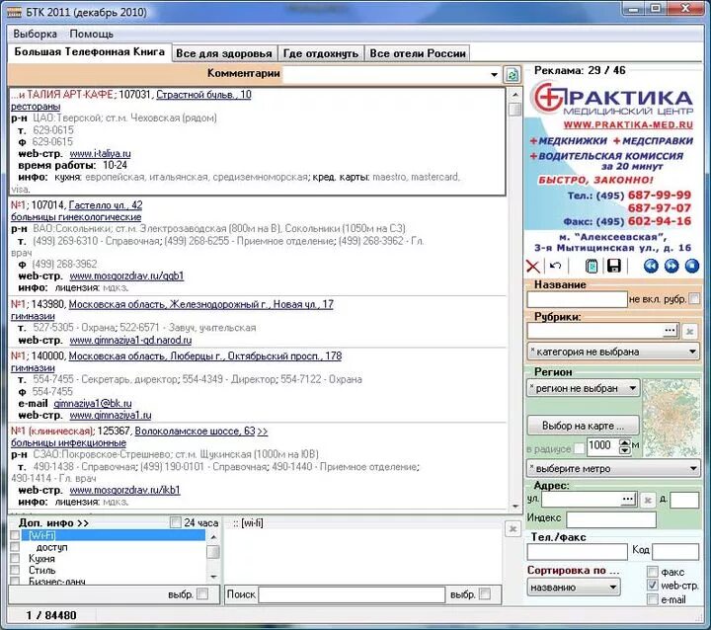This screenshot has width=711, height=630.
Task: Open the Комментарии dropdown
Action: [x=494, y=74]
